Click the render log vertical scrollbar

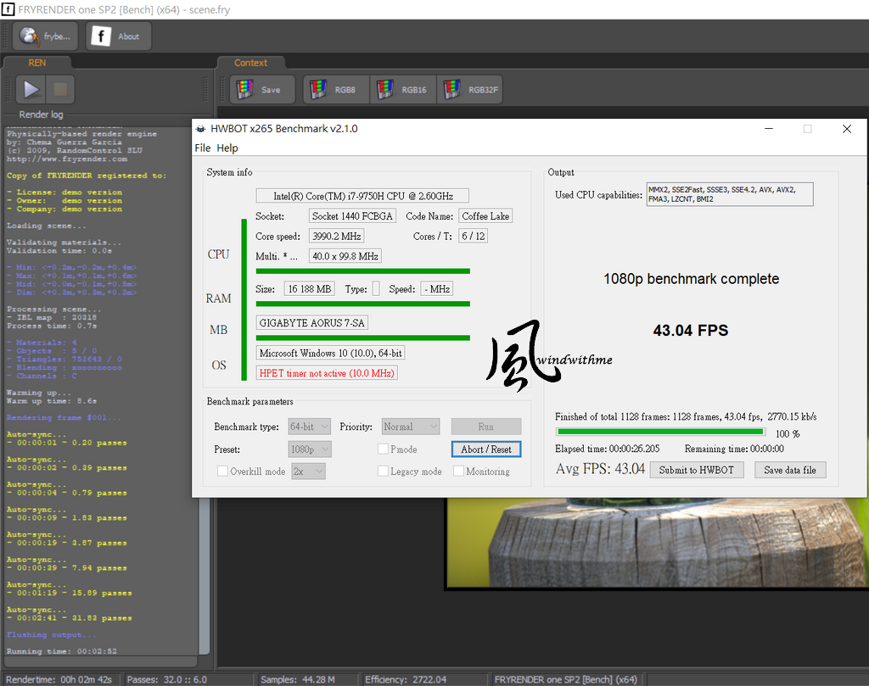click(204, 390)
